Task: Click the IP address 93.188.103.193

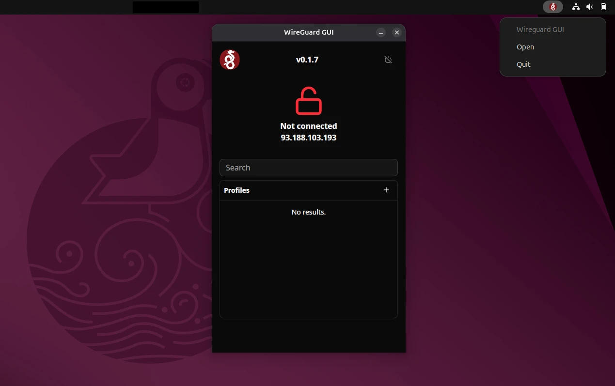Action: tap(309, 138)
